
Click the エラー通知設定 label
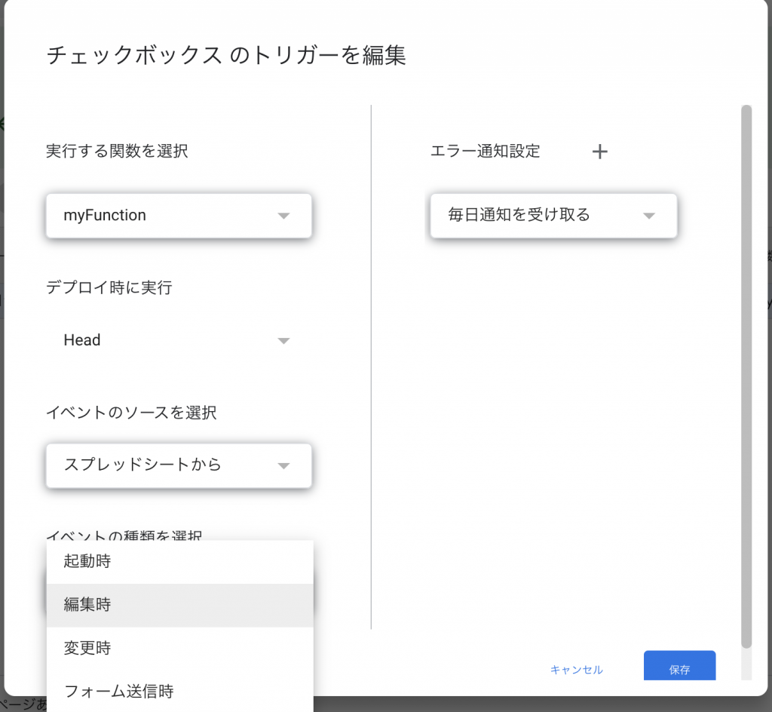click(485, 151)
